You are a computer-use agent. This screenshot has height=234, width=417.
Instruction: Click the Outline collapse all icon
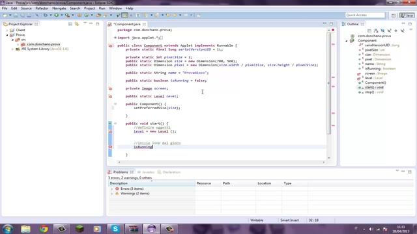click(x=369, y=31)
